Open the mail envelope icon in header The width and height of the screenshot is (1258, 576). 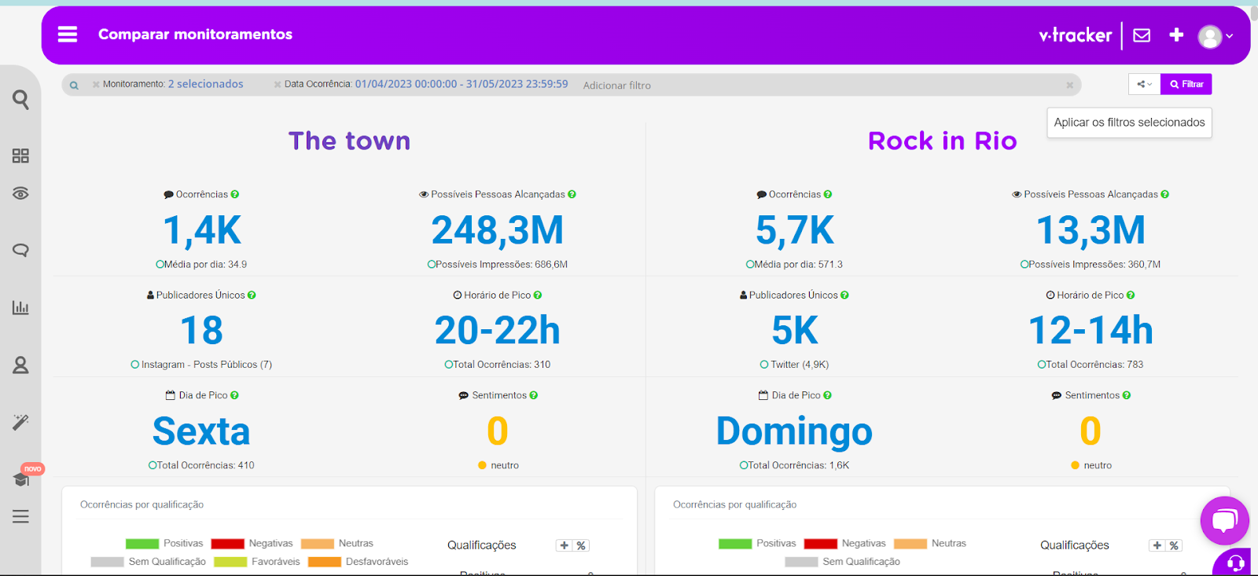(x=1142, y=35)
